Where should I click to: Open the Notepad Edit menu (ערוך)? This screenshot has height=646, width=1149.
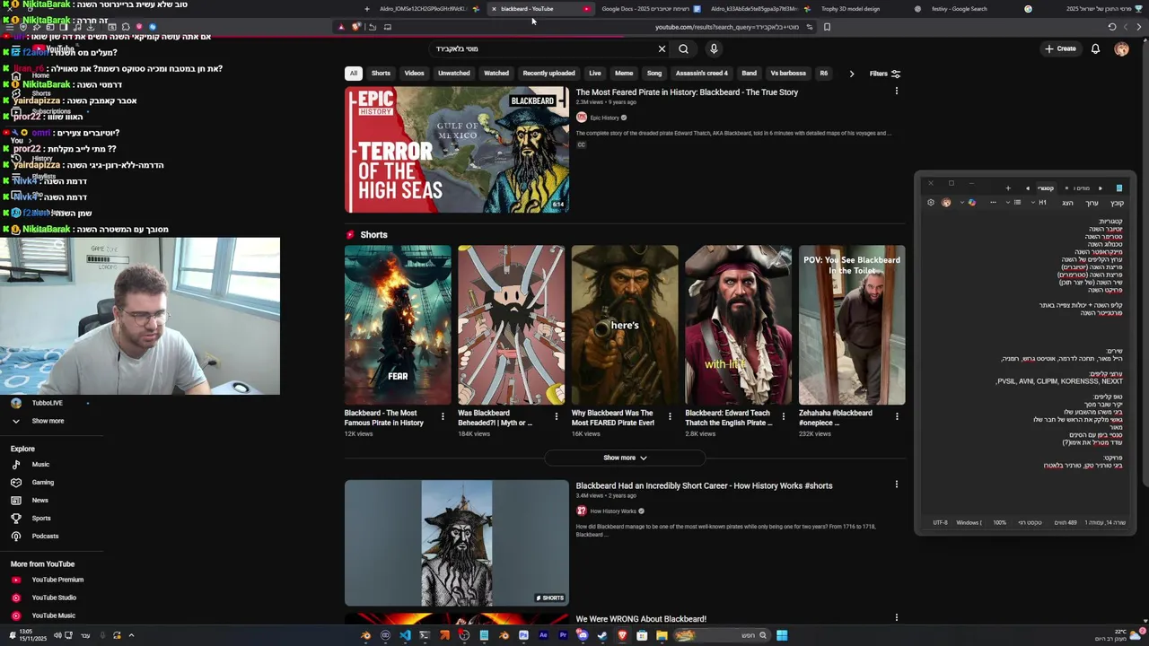pos(1092,203)
